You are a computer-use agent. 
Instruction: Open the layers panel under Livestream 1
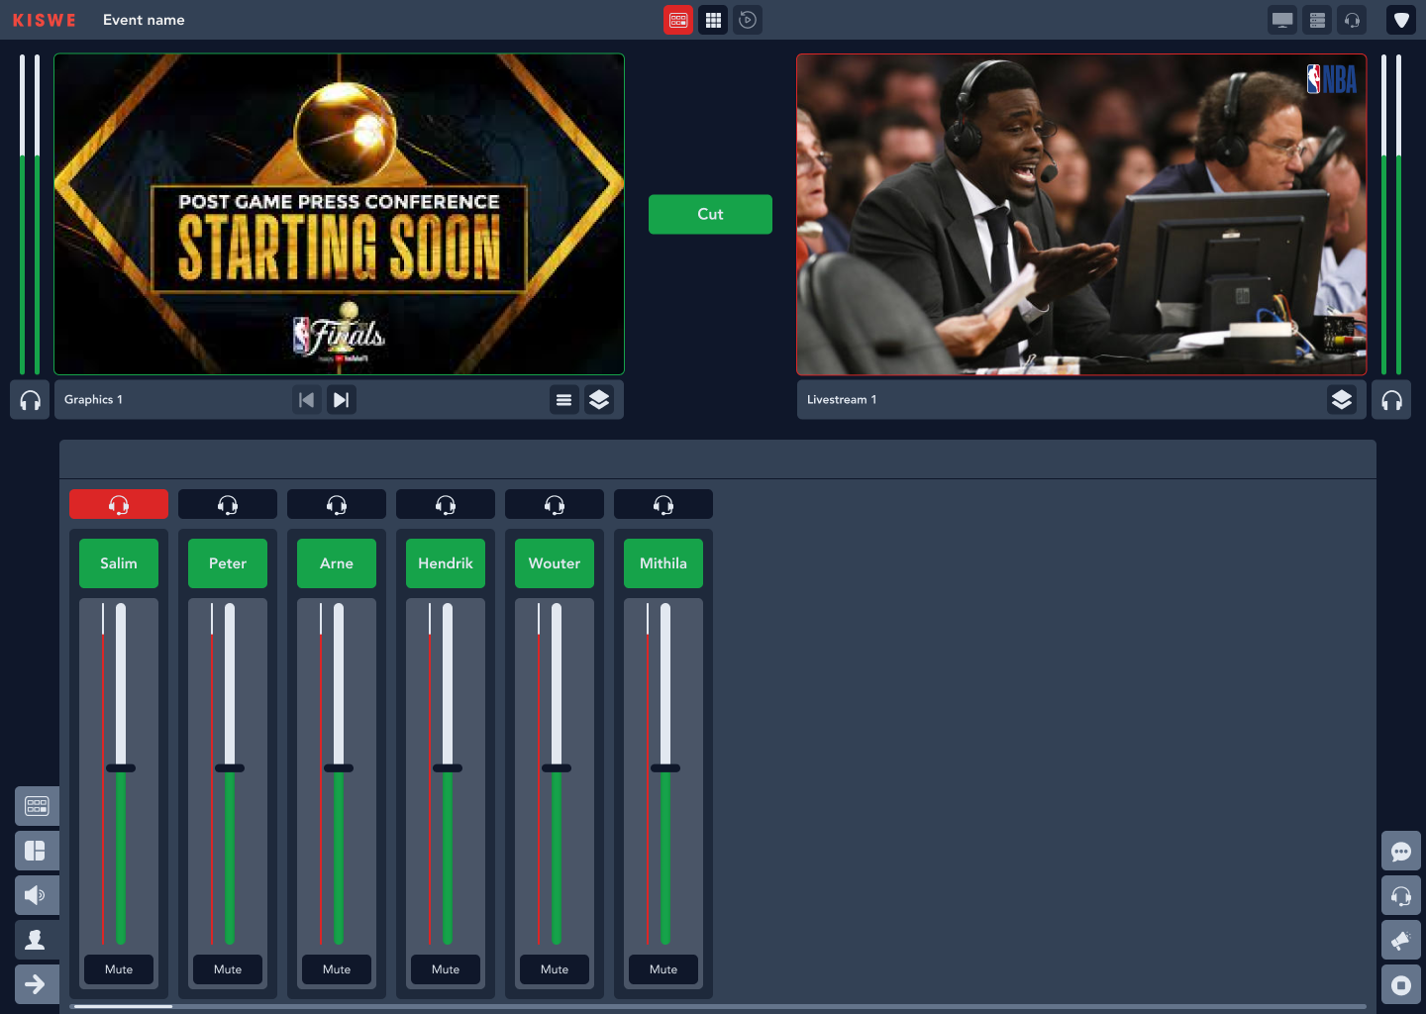(x=1343, y=399)
